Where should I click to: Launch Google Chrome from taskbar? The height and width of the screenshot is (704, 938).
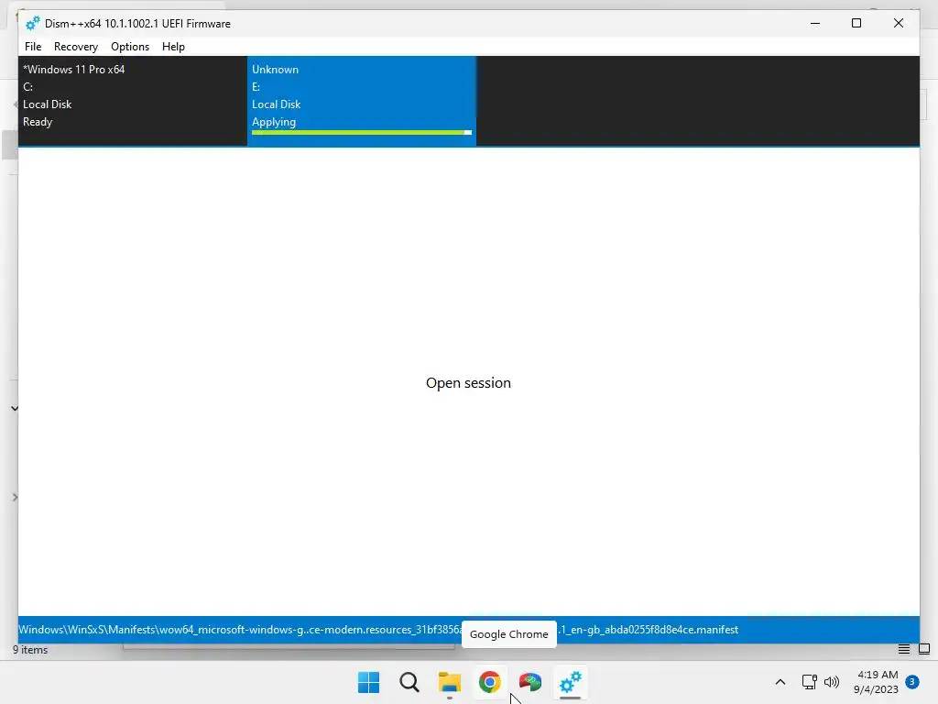click(x=489, y=682)
